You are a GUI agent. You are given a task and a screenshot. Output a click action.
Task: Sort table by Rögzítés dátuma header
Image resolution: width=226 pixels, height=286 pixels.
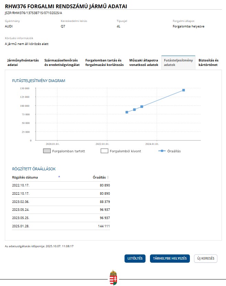tap(25, 178)
